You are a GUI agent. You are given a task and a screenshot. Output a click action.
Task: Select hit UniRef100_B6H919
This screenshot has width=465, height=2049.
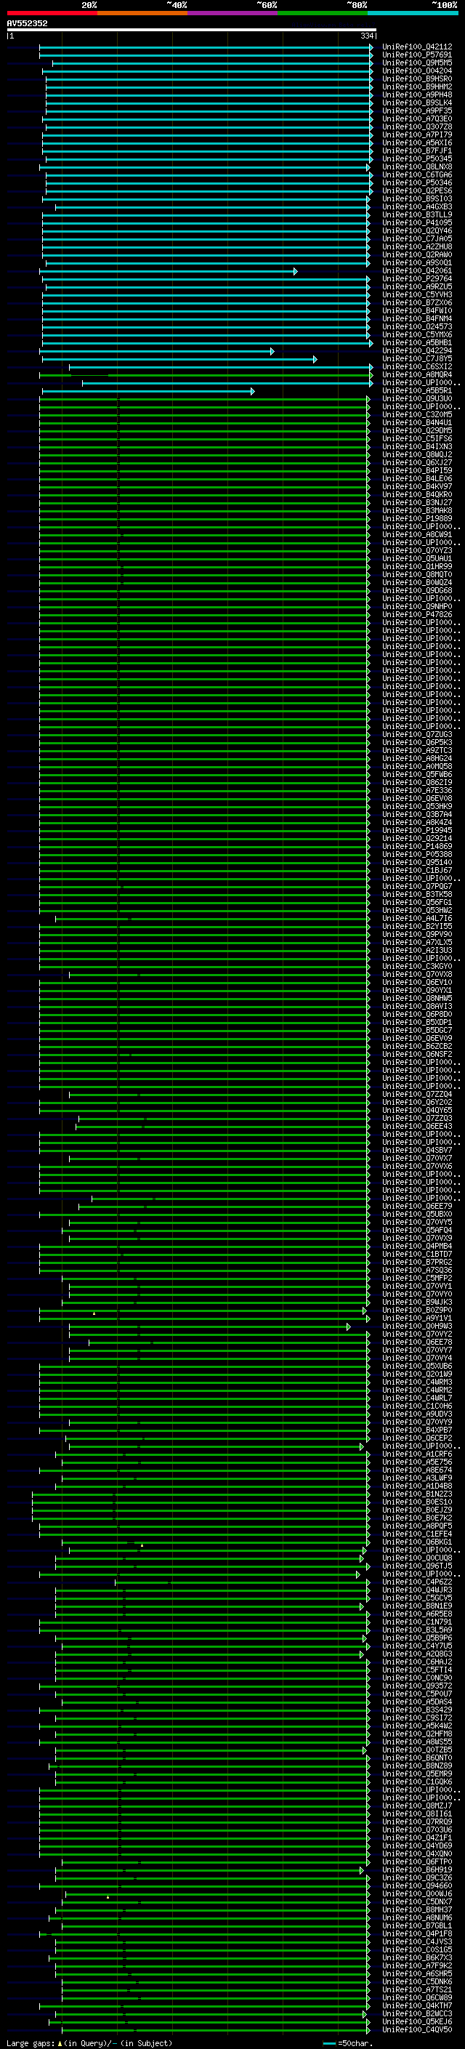[x=416, y=1870]
